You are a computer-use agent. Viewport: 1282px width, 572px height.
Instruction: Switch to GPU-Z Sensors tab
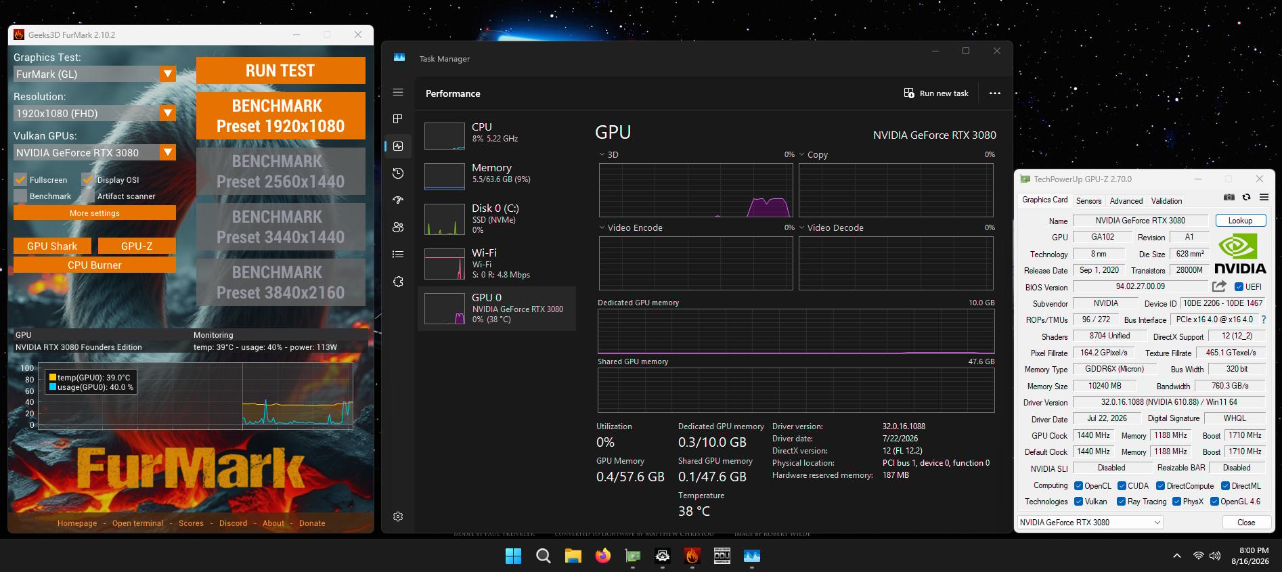(1088, 200)
